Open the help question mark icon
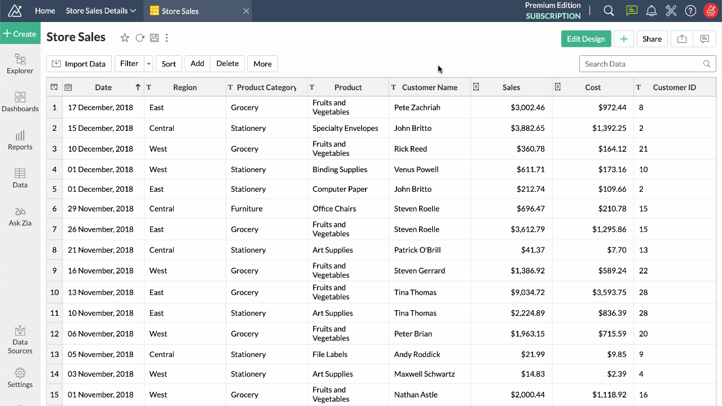Screen dimensions: 722x406 [x=690, y=11]
